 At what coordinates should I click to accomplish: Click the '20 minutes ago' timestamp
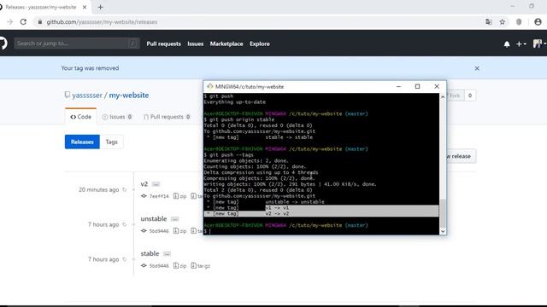click(99, 189)
